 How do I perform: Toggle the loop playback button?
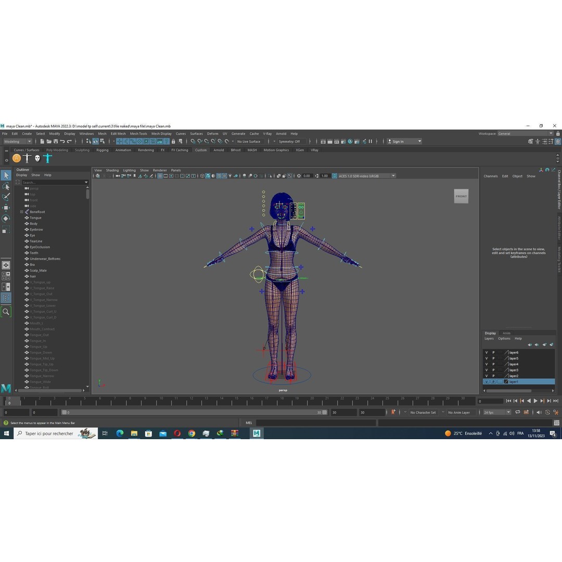pyautogui.click(x=518, y=412)
